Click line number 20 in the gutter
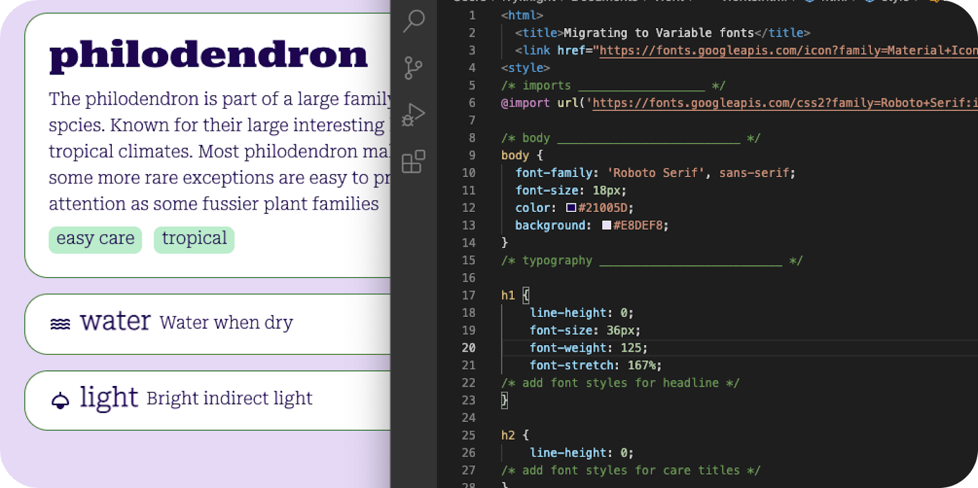This screenshot has width=978, height=488. tap(468, 348)
